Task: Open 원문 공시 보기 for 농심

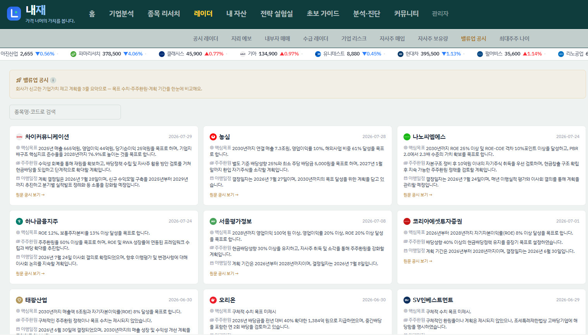Action: [x=224, y=195]
